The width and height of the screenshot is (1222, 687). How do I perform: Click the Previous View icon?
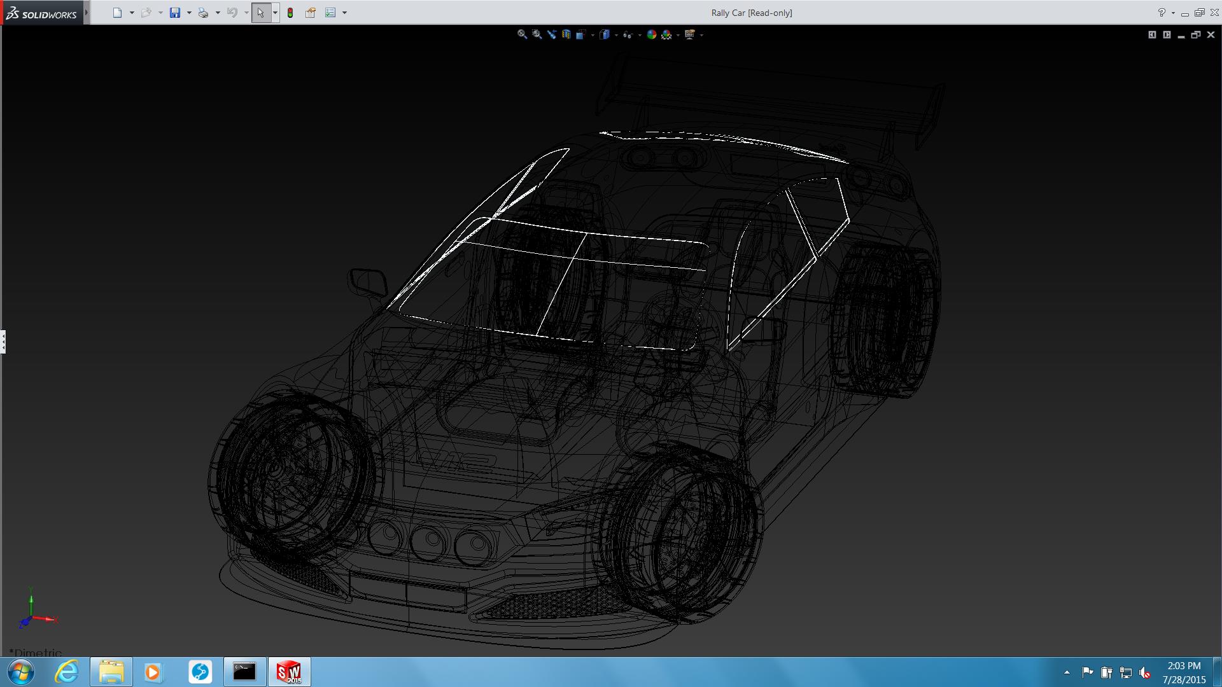[x=551, y=35]
